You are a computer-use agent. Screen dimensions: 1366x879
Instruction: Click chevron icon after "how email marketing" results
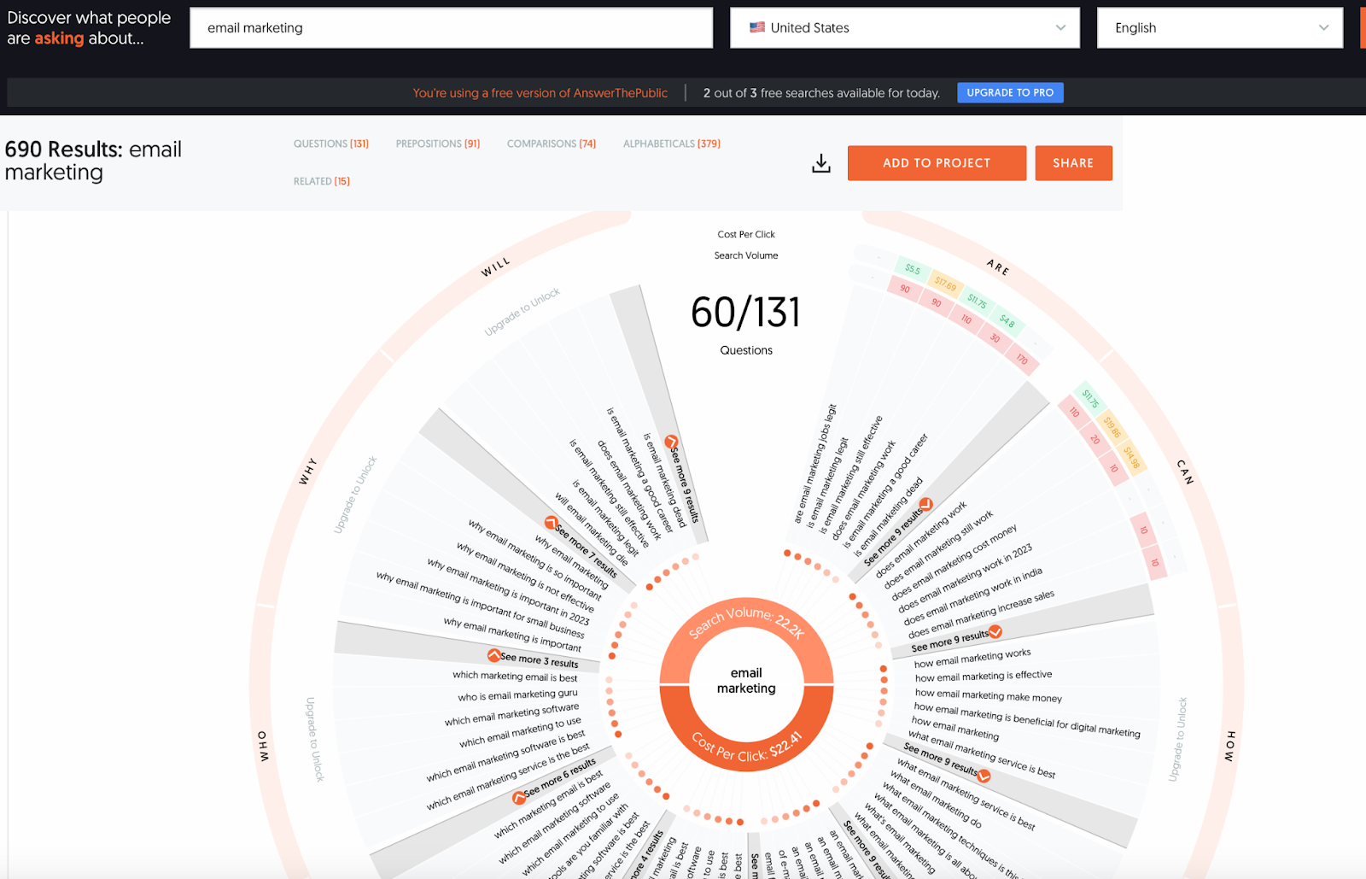pos(984,776)
